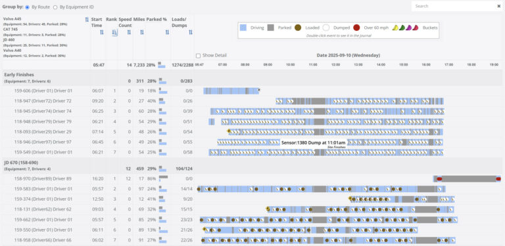Select the By Route radio button

pos(28,7)
